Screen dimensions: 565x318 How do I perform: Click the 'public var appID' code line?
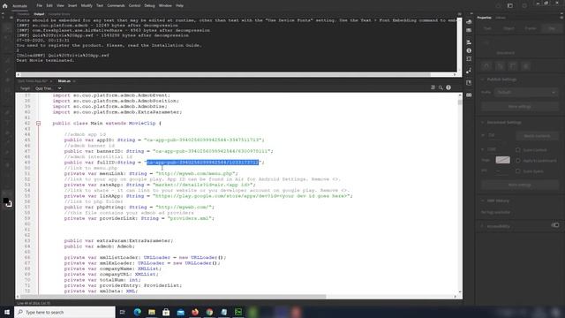tap(164, 140)
